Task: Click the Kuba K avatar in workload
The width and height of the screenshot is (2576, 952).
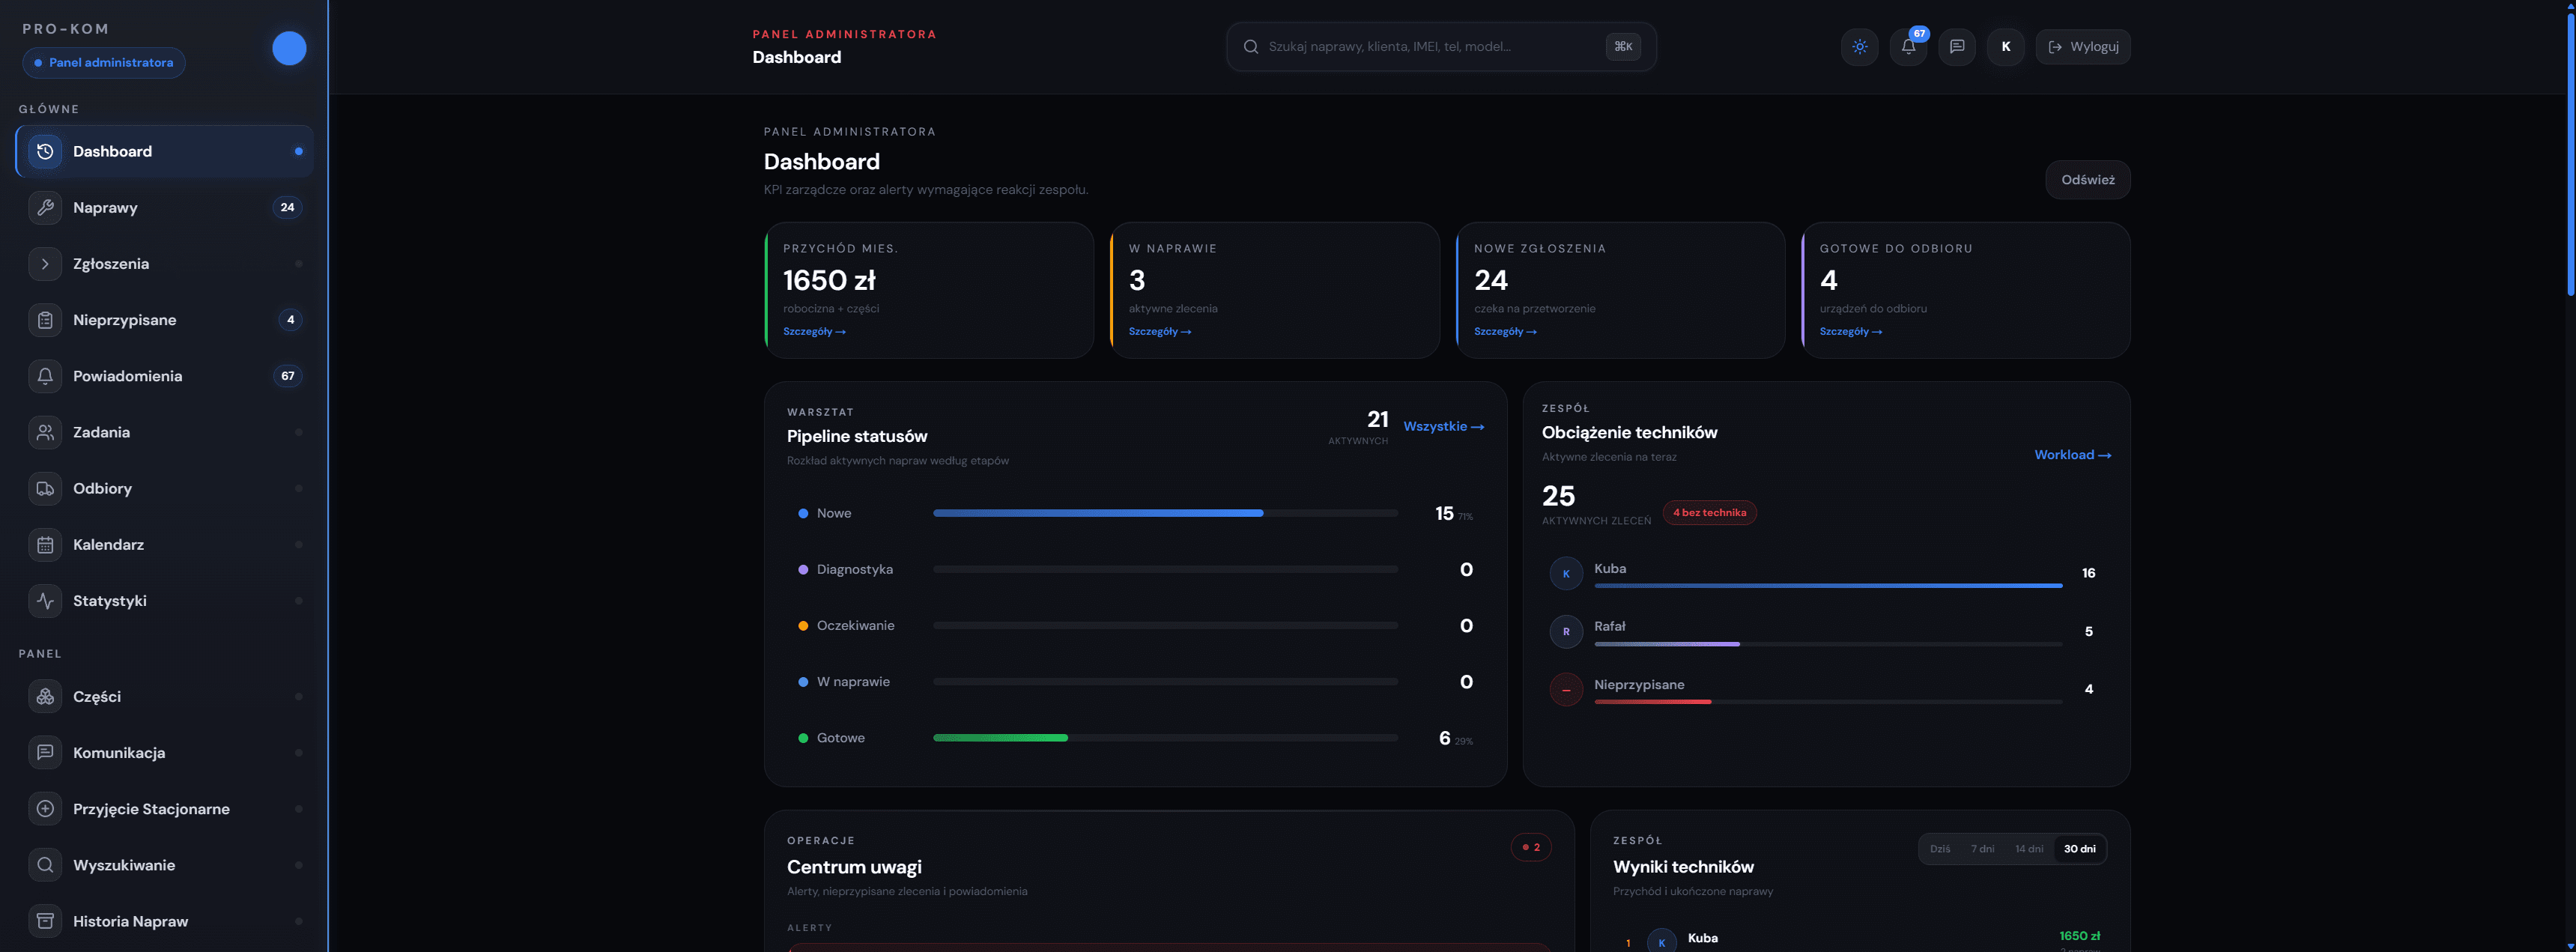Action: pyautogui.click(x=1565, y=573)
